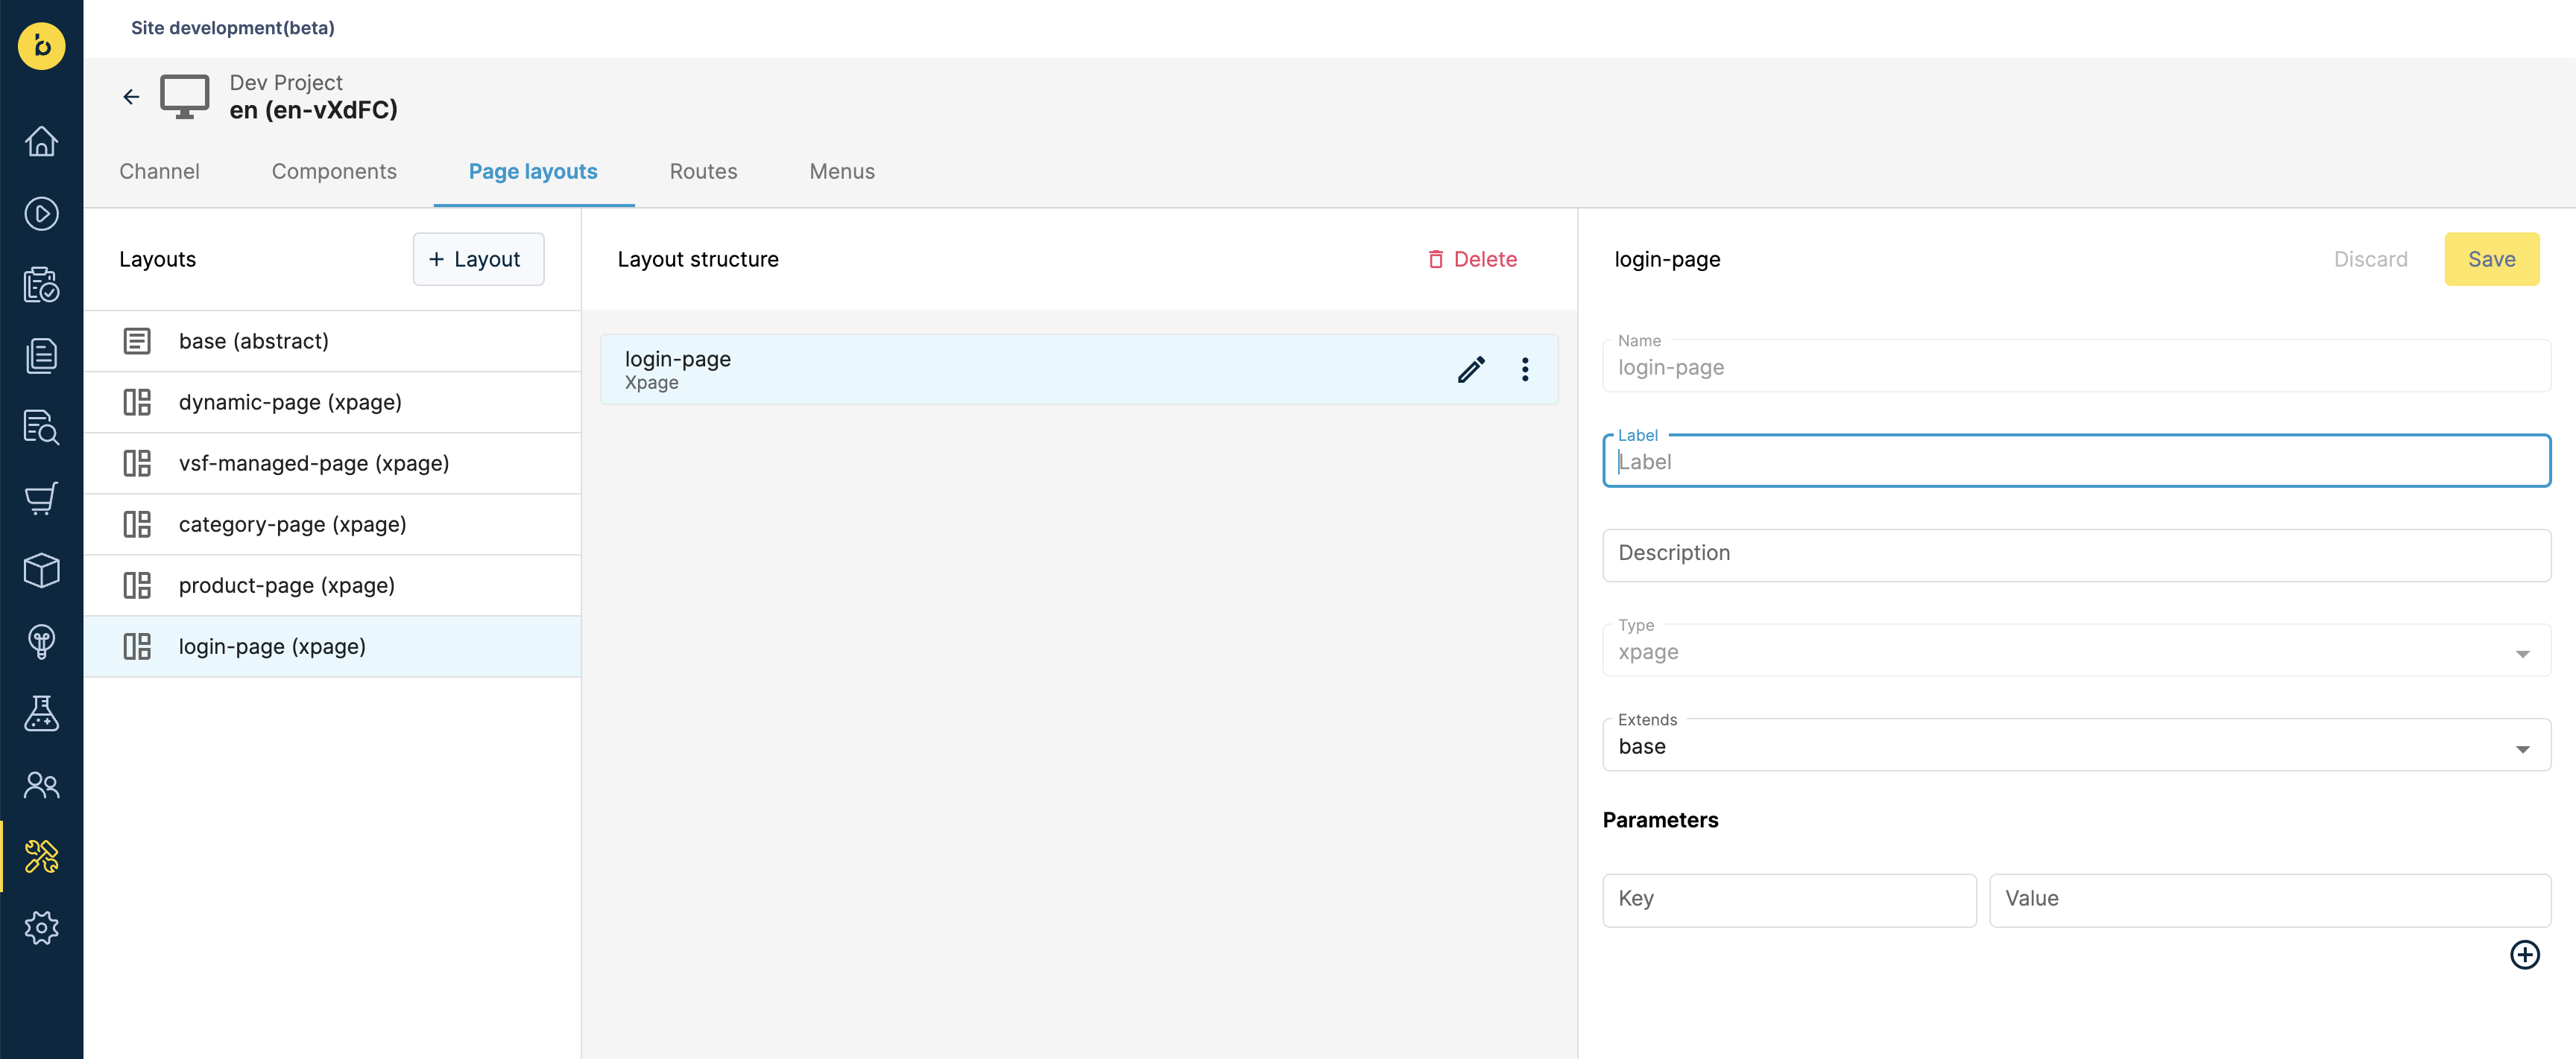Select category-page (xpage) layout
Image resolution: width=2576 pixels, height=1059 pixels.
click(x=332, y=524)
